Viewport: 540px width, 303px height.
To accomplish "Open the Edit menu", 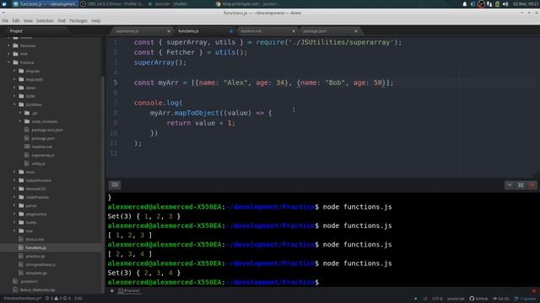I will click(16, 21).
